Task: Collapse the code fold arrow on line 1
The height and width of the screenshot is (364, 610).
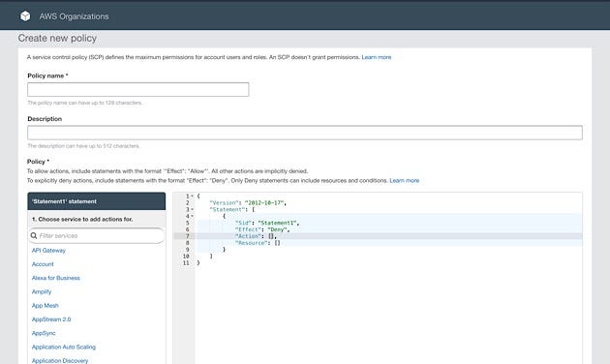Action: point(192,197)
